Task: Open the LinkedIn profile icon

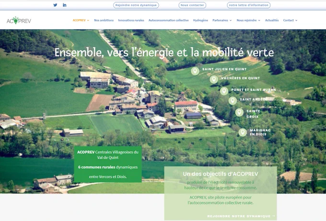Action: coord(64,5)
